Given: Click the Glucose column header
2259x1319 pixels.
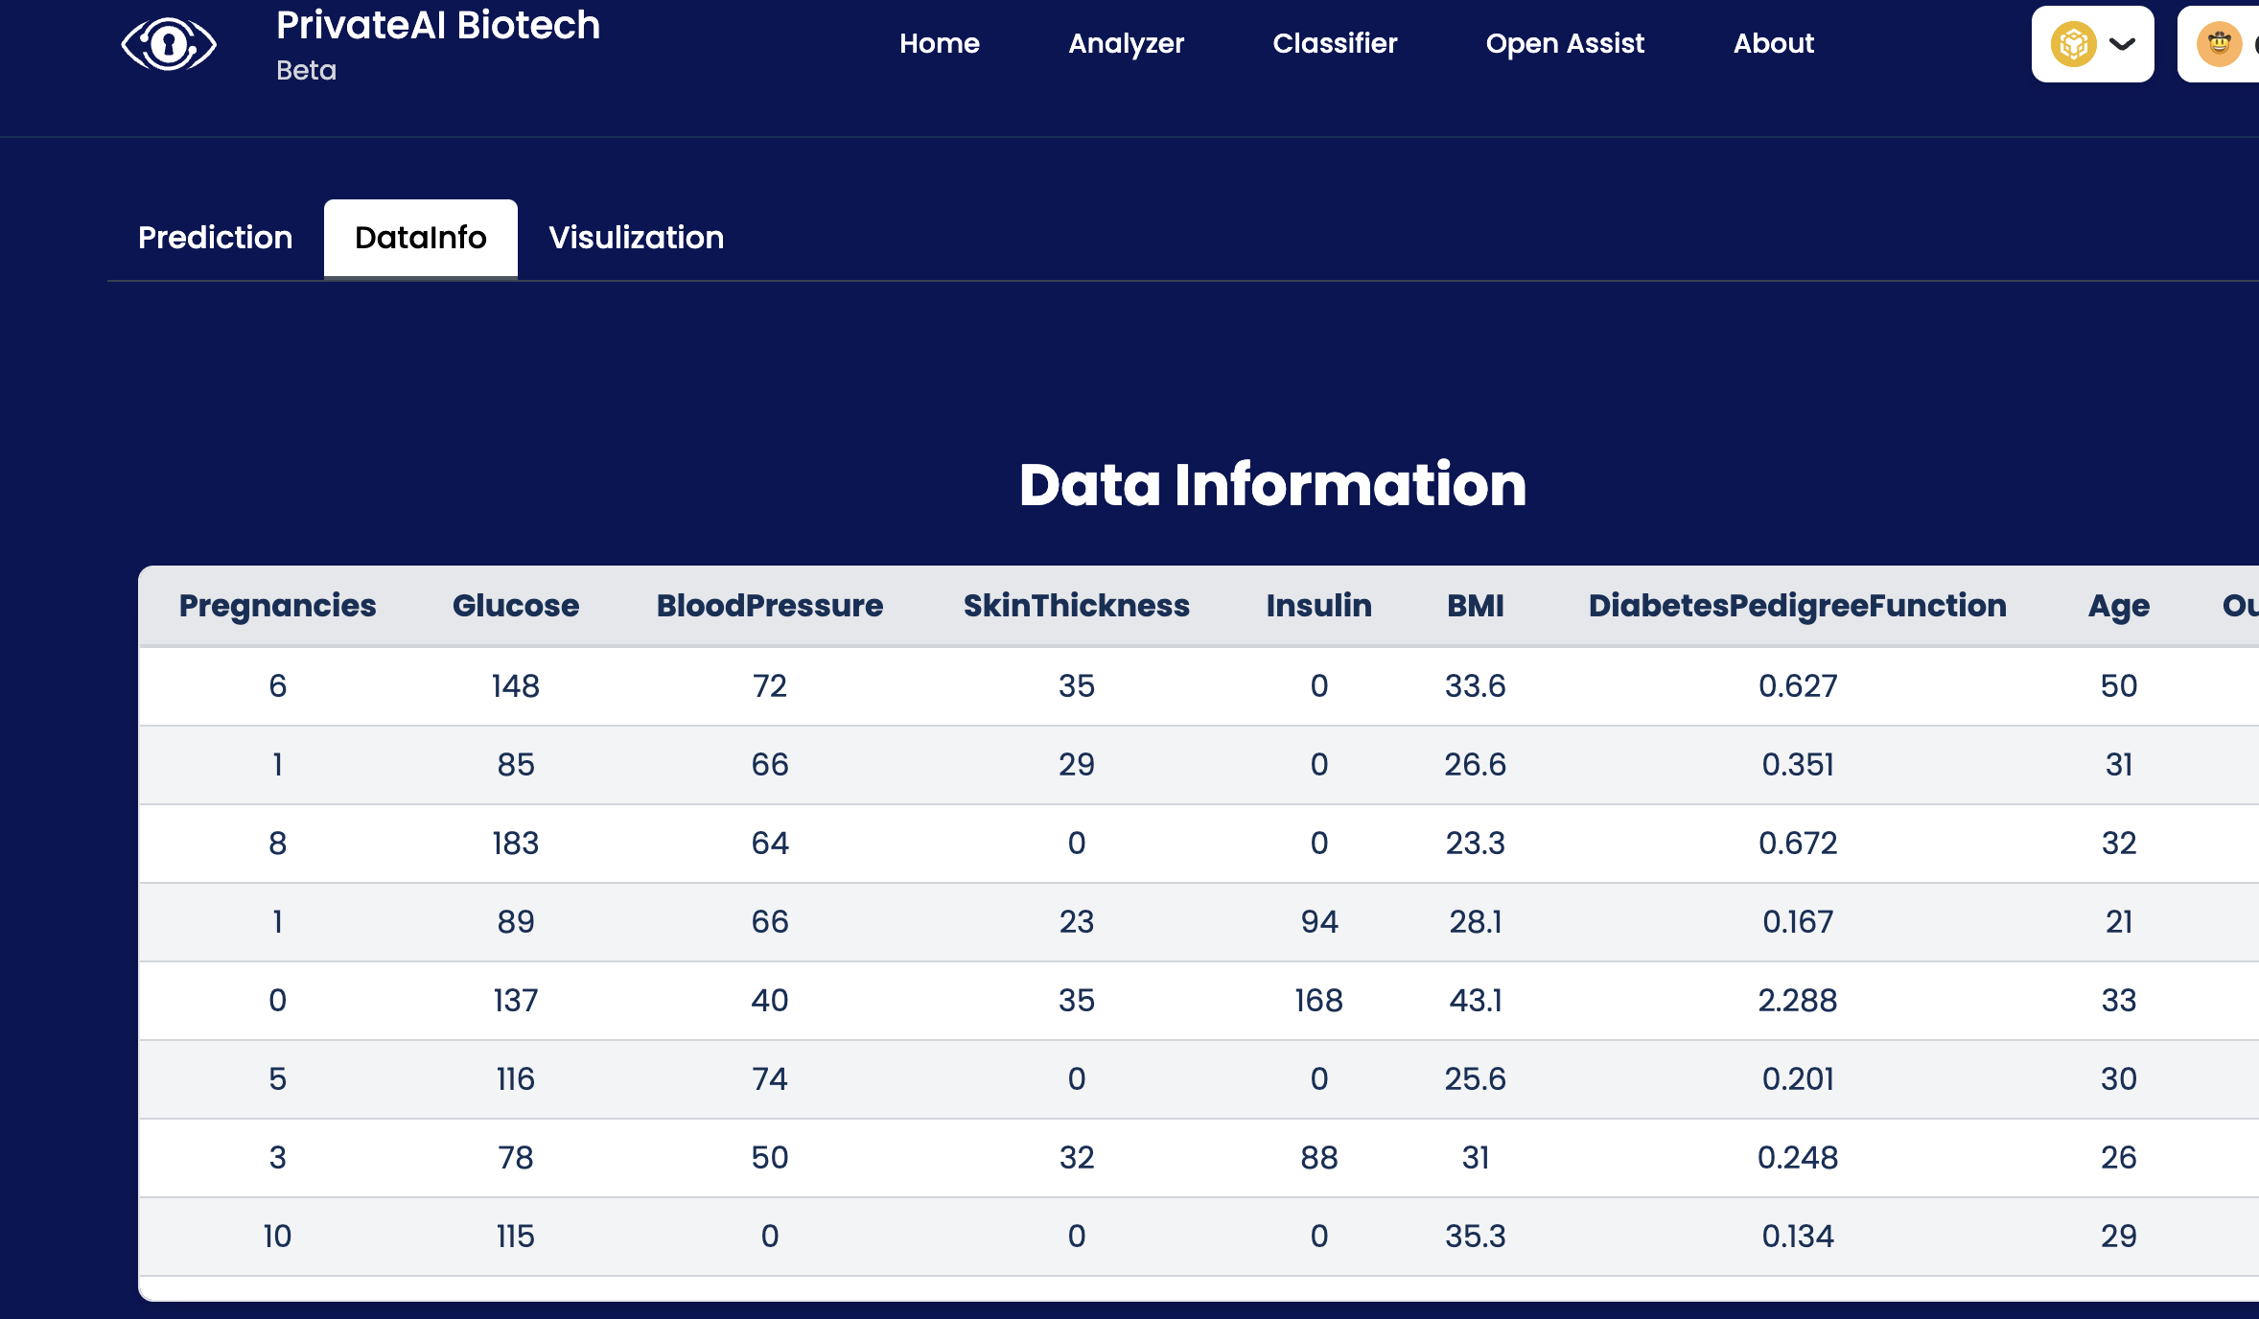Looking at the screenshot, I should pos(515,606).
